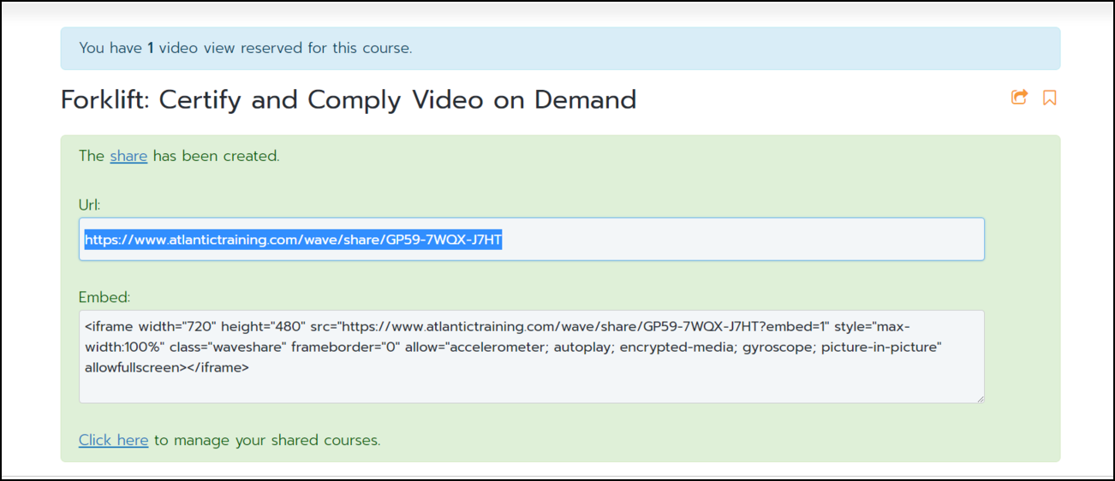Screen dimensions: 1115x481
Task: Click the 'has been created.' text
Action: point(216,156)
